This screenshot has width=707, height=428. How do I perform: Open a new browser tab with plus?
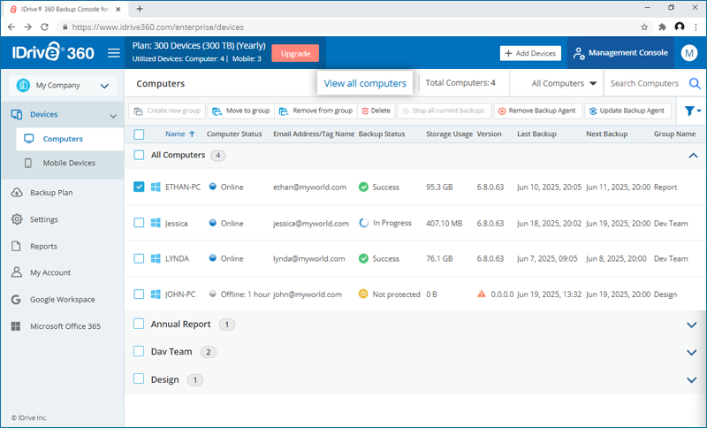click(x=140, y=9)
